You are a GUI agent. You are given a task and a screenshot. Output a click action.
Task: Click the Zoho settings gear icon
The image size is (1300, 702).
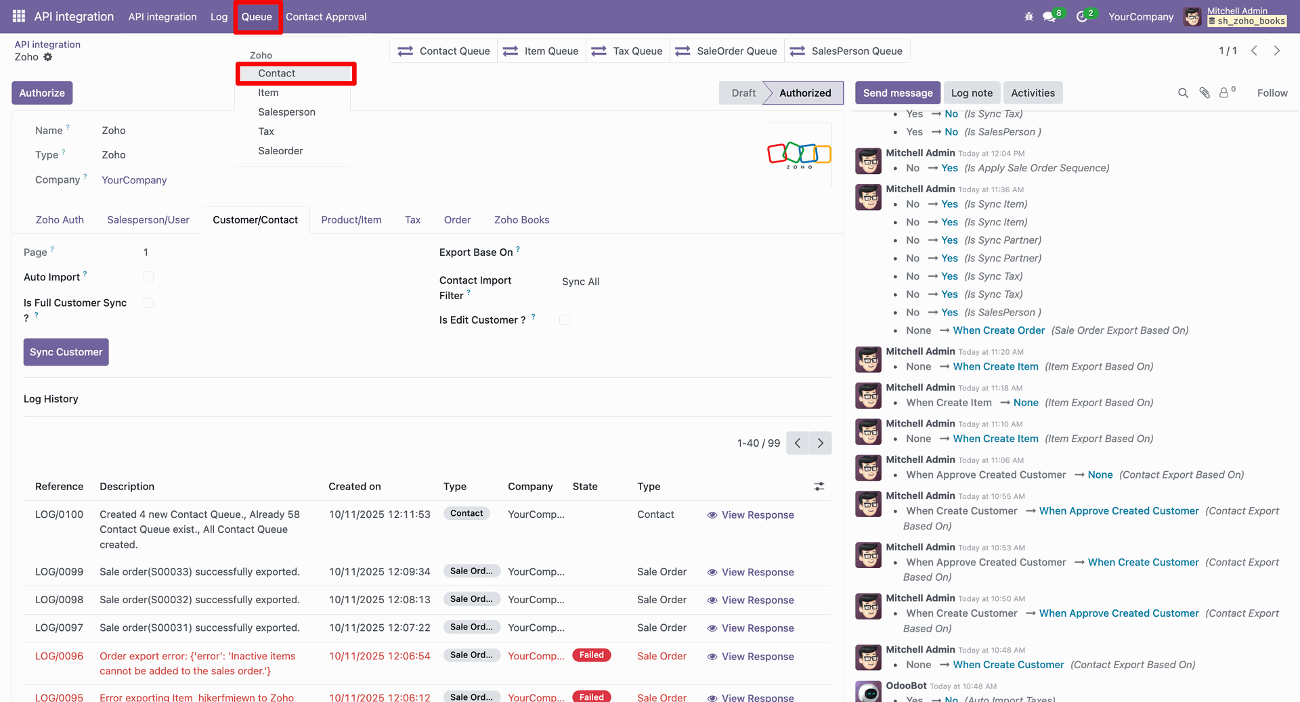pyautogui.click(x=48, y=57)
